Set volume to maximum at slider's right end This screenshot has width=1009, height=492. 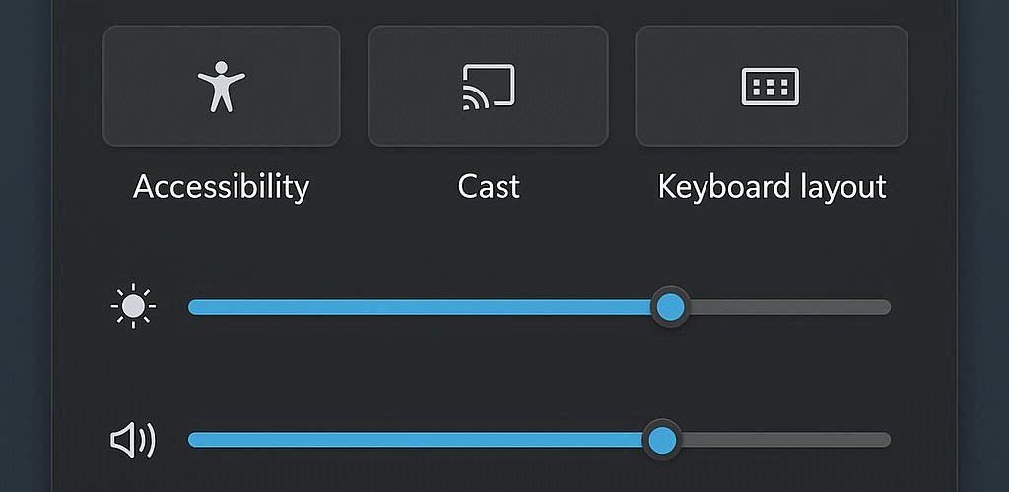pyautogui.click(x=887, y=440)
